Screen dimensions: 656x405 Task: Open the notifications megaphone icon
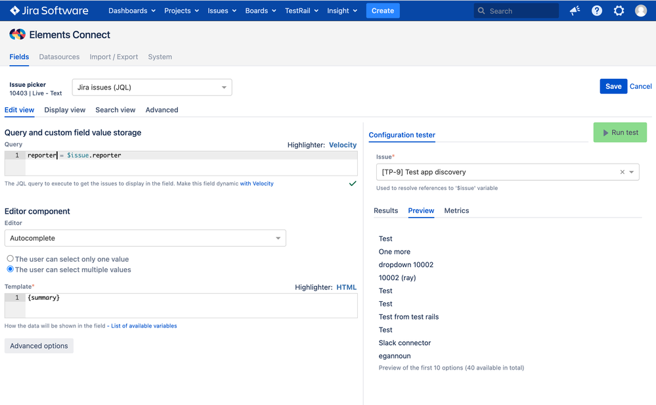pyautogui.click(x=575, y=11)
